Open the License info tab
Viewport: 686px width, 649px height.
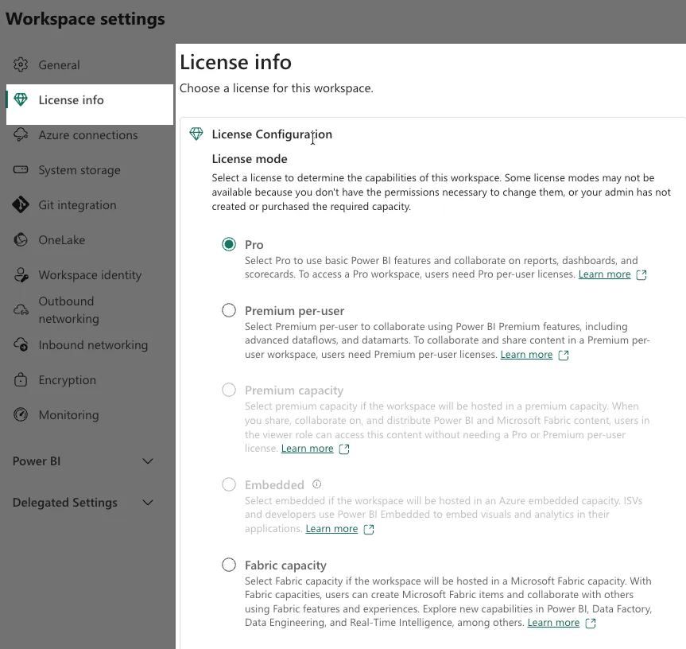(90, 104)
